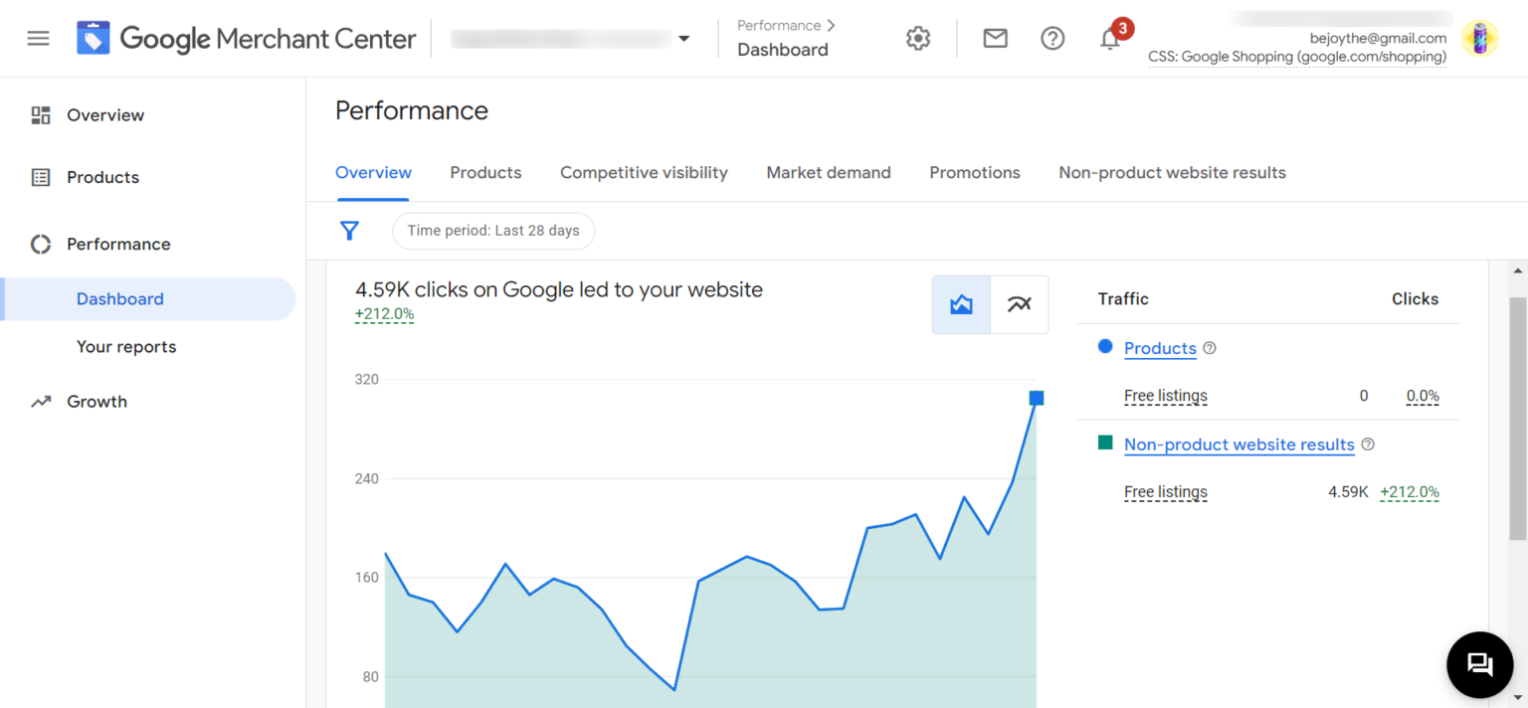Screen dimensions: 1528x708
Task: Click the green Non-product legend square
Action: click(1105, 442)
